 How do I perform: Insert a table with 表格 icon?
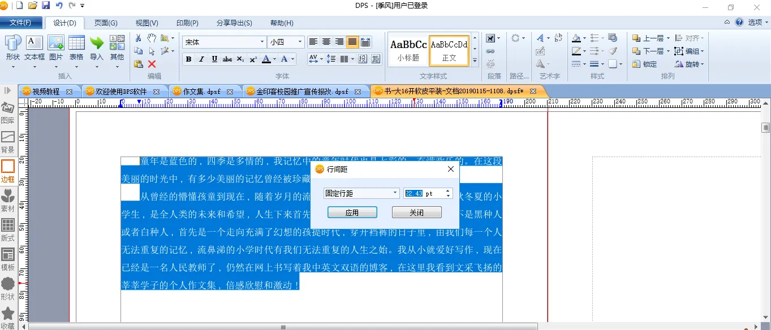(x=76, y=48)
